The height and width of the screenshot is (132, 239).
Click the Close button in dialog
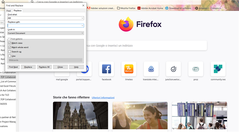60,67
